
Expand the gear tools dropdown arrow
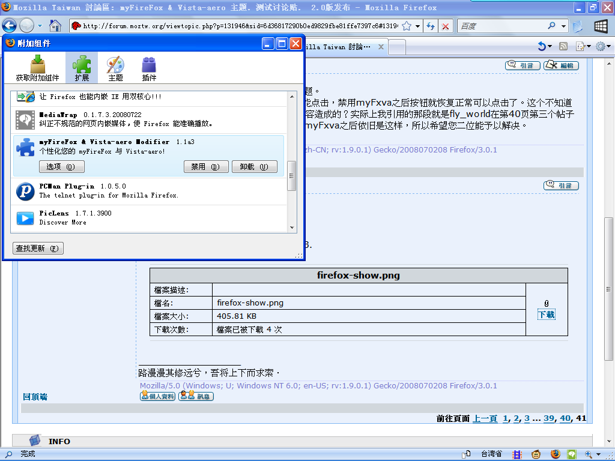609,47
